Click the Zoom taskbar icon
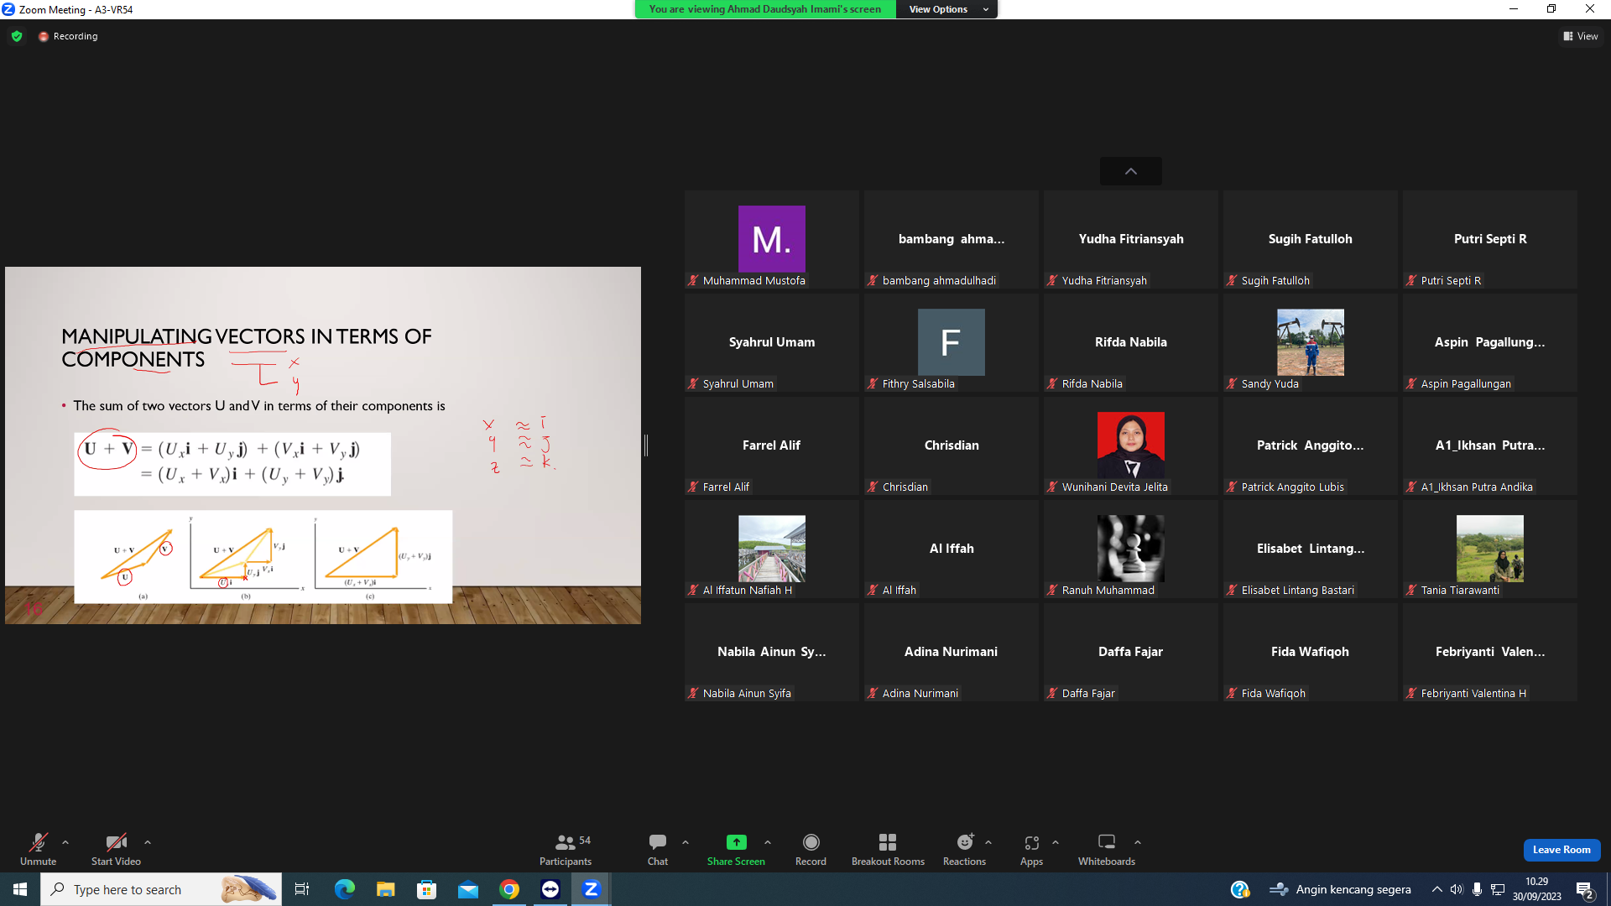 pos(592,889)
